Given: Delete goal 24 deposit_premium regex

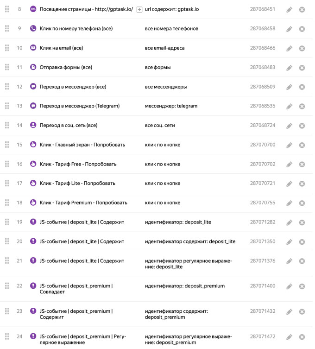Looking at the screenshot, I should [302, 337].
